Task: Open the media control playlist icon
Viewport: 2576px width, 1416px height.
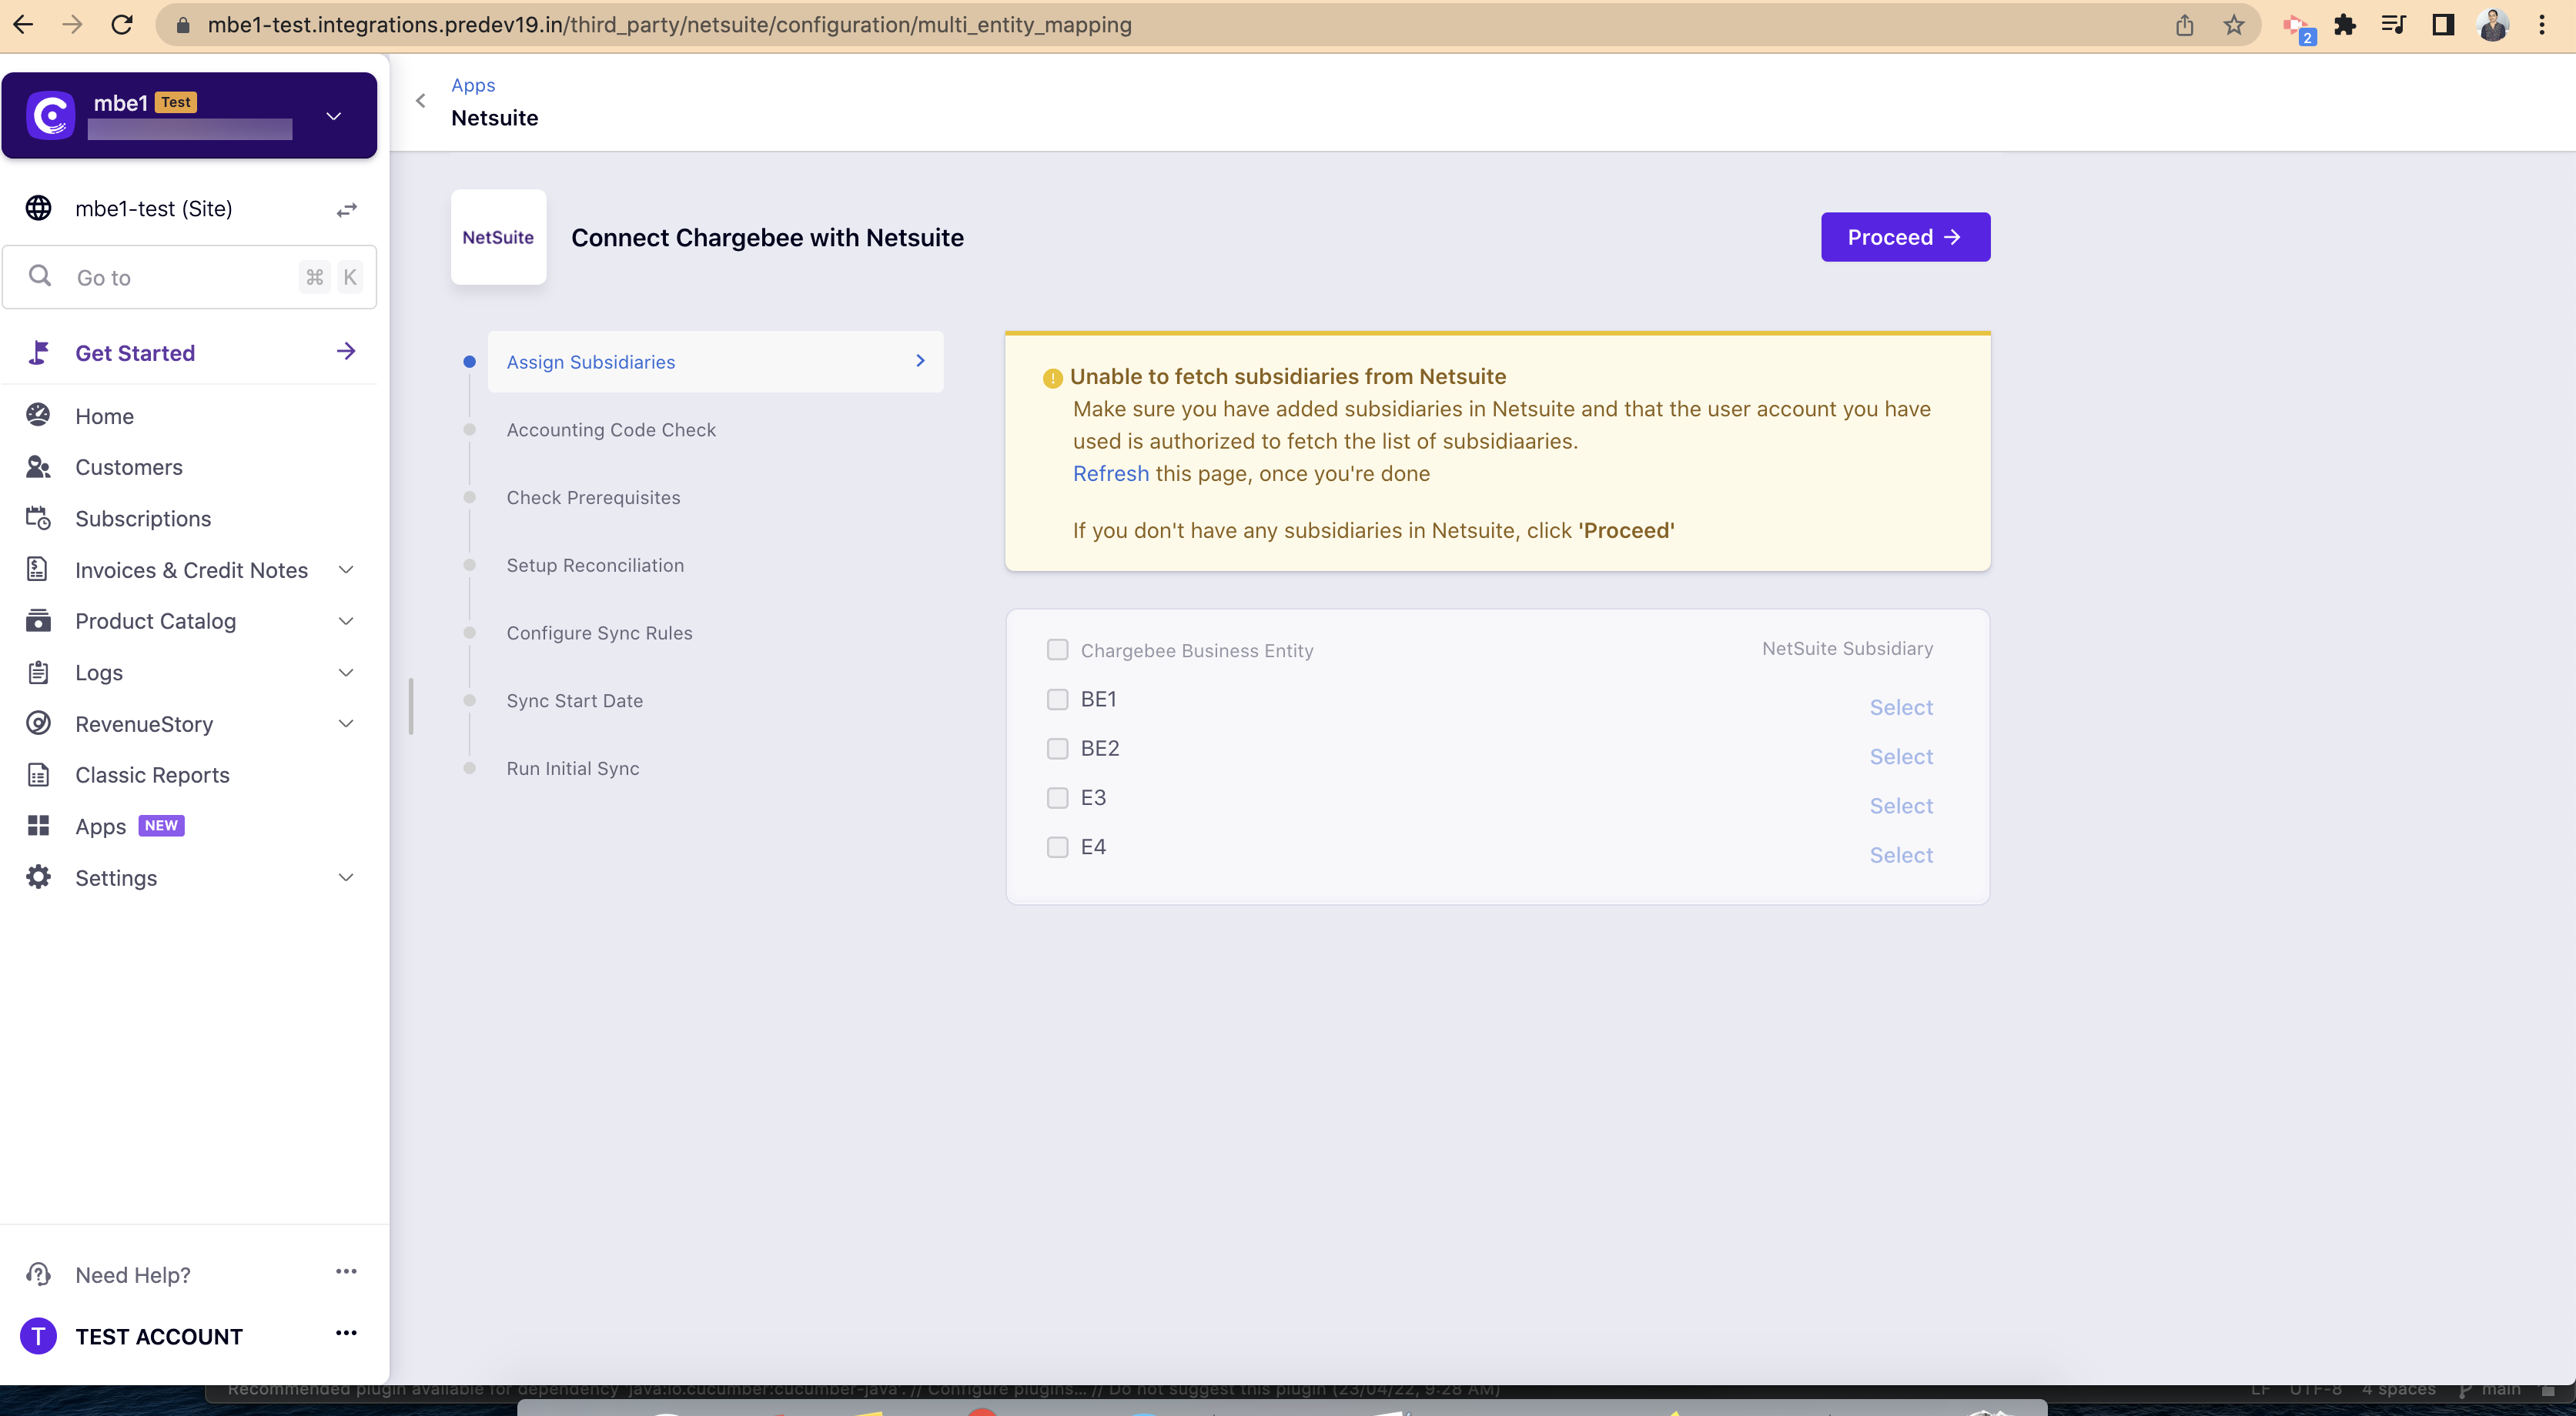Action: [2394, 25]
